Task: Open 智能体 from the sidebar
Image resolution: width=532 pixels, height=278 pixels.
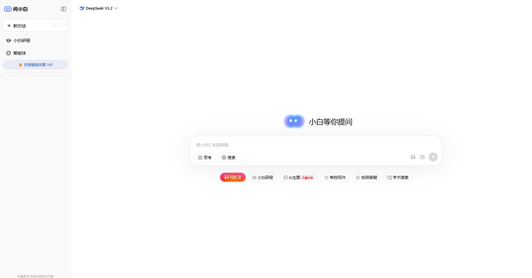Action: [x=19, y=53]
